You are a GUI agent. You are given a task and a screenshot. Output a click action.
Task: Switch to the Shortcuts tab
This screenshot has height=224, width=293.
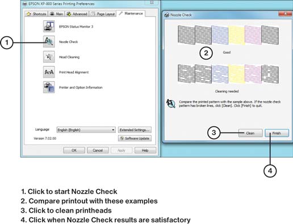click(36, 14)
